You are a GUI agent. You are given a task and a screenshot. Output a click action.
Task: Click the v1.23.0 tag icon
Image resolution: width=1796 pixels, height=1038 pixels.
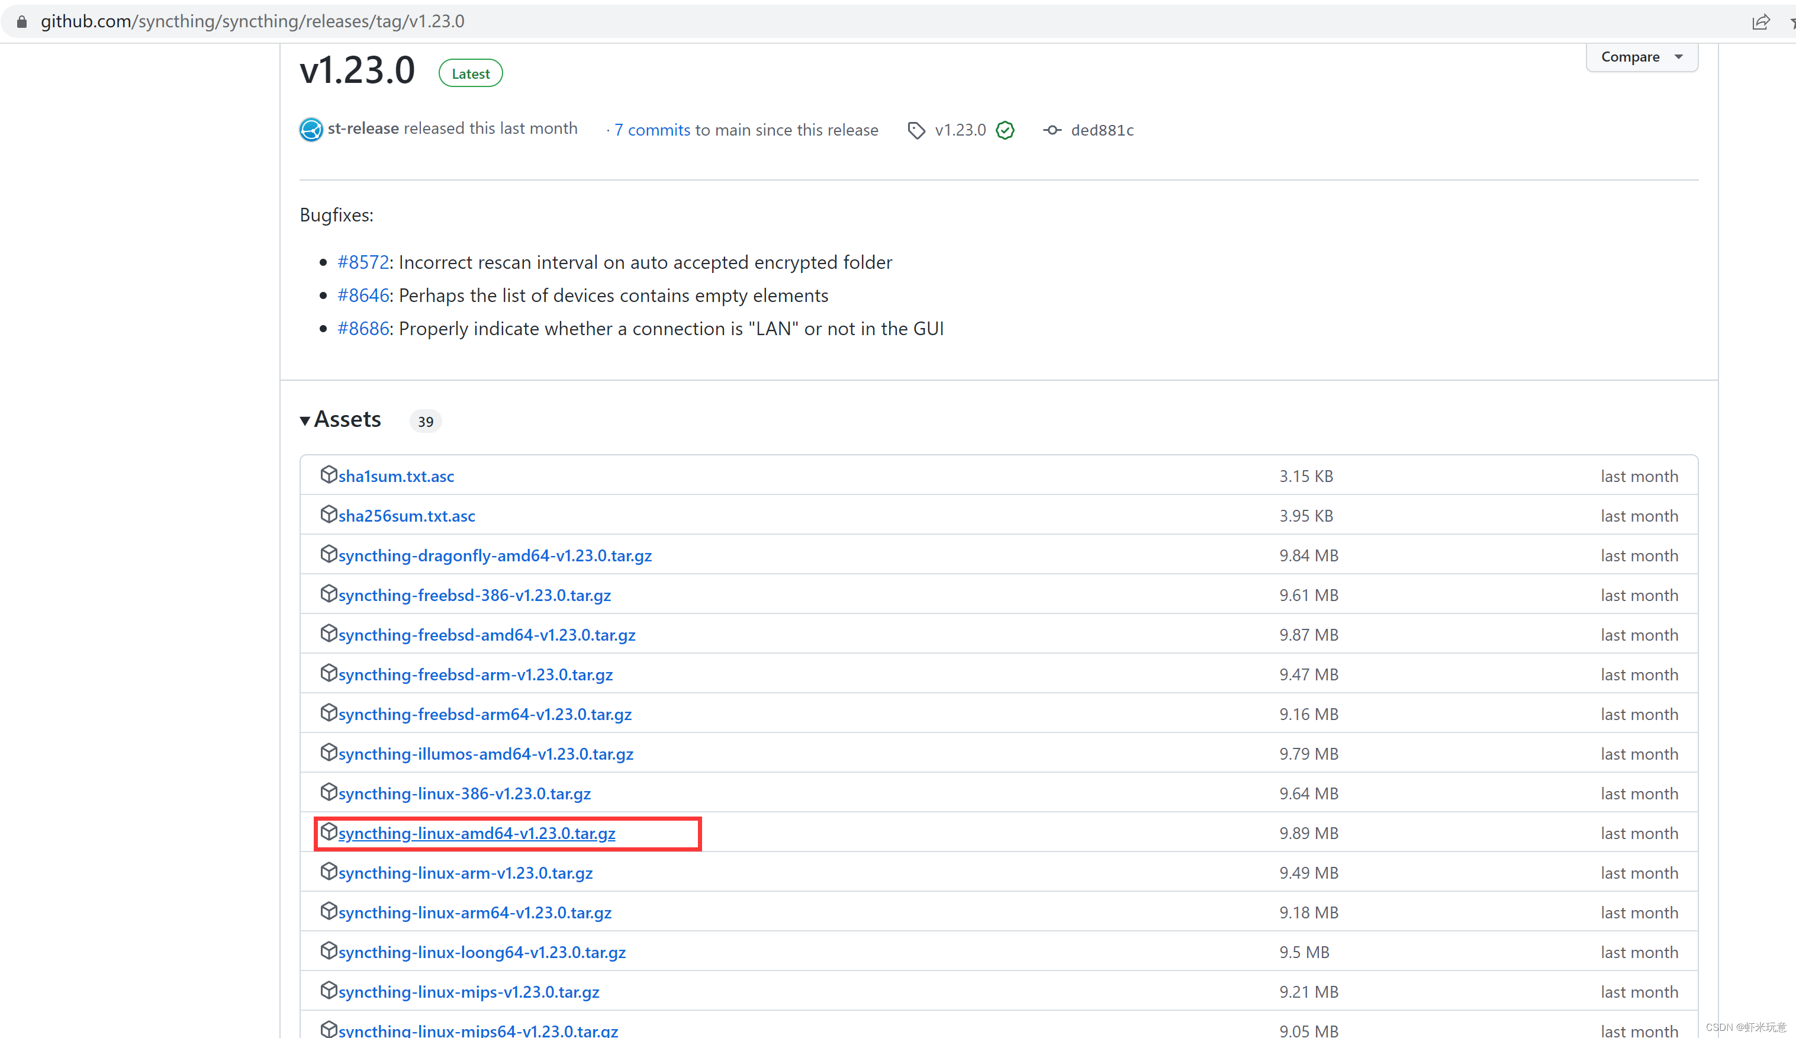(916, 130)
